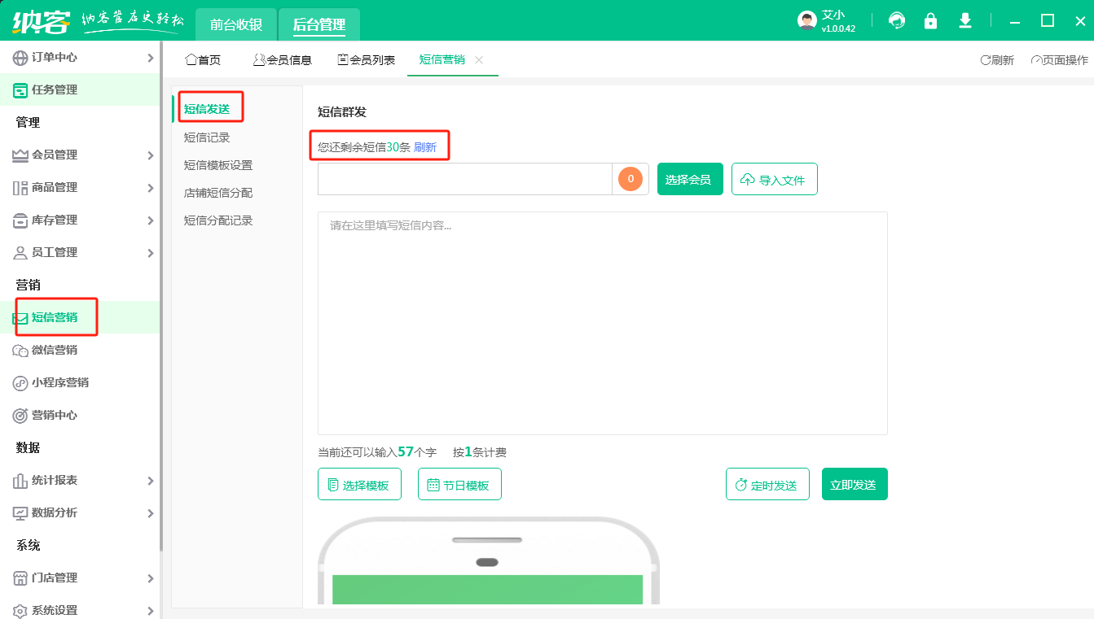This screenshot has height=619, width=1094.
Task: Click the blue 刷新 link beside SMS balance
Action: pos(425,147)
